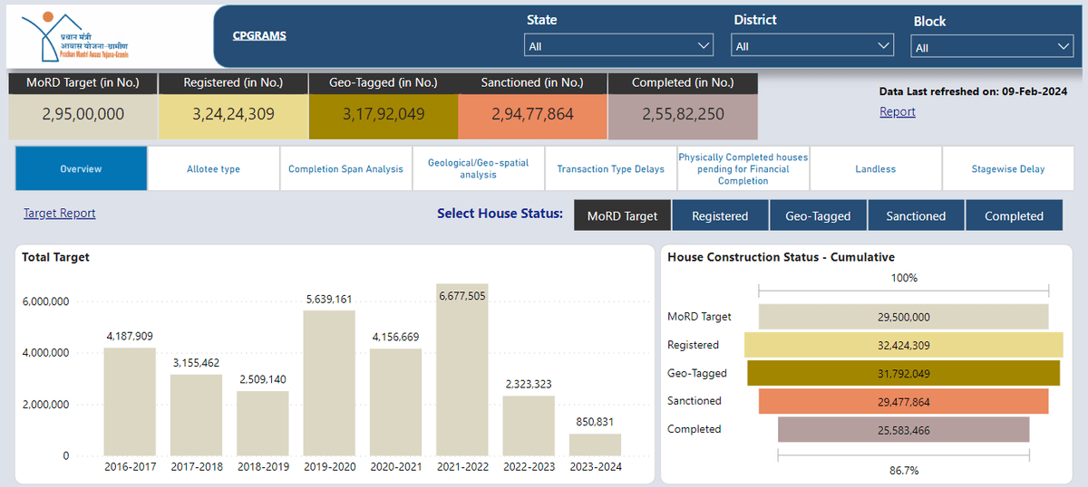This screenshot has width=1088, height=487.
Task: Click the orange Sanctioned funnel bar
Action: (x=903, y=401)
